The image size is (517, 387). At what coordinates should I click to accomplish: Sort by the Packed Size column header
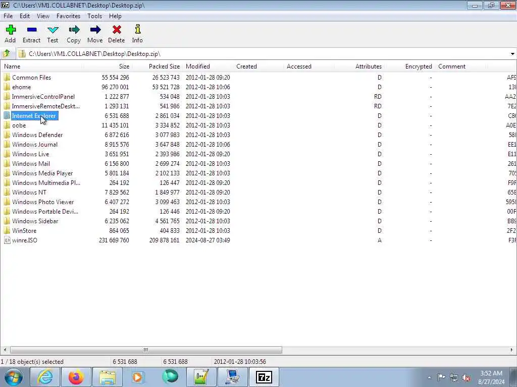[x=158, y=67]
